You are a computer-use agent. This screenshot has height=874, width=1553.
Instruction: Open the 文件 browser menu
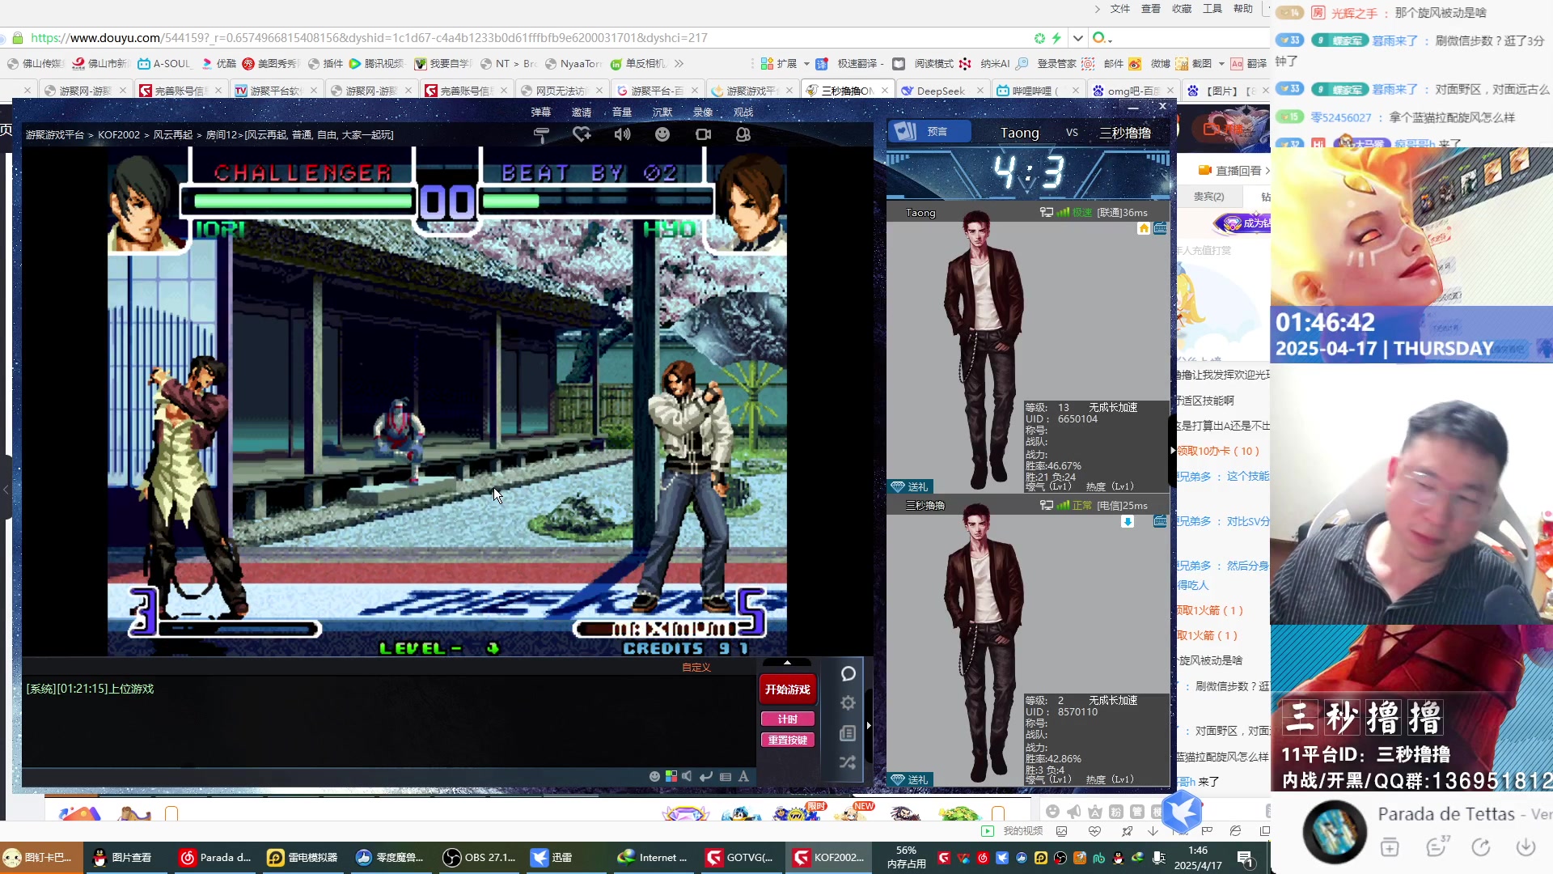[x=1120, y=9]
